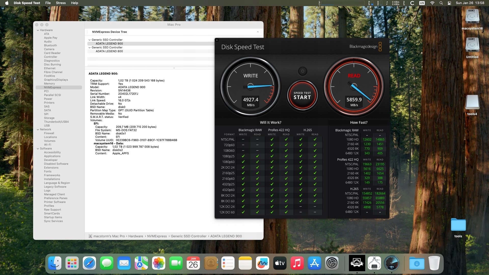Open the File menu
Image resolution: width=489 pixels, height=275 pixels.
click(x=48, y=3)
